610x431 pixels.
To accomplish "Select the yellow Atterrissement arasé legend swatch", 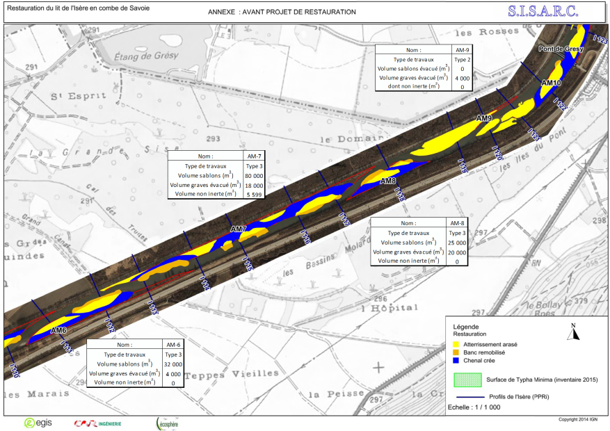I will [456, 344].
